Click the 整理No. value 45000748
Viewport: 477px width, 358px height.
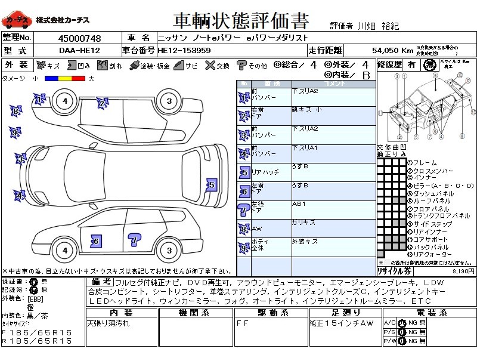point(79,38)
